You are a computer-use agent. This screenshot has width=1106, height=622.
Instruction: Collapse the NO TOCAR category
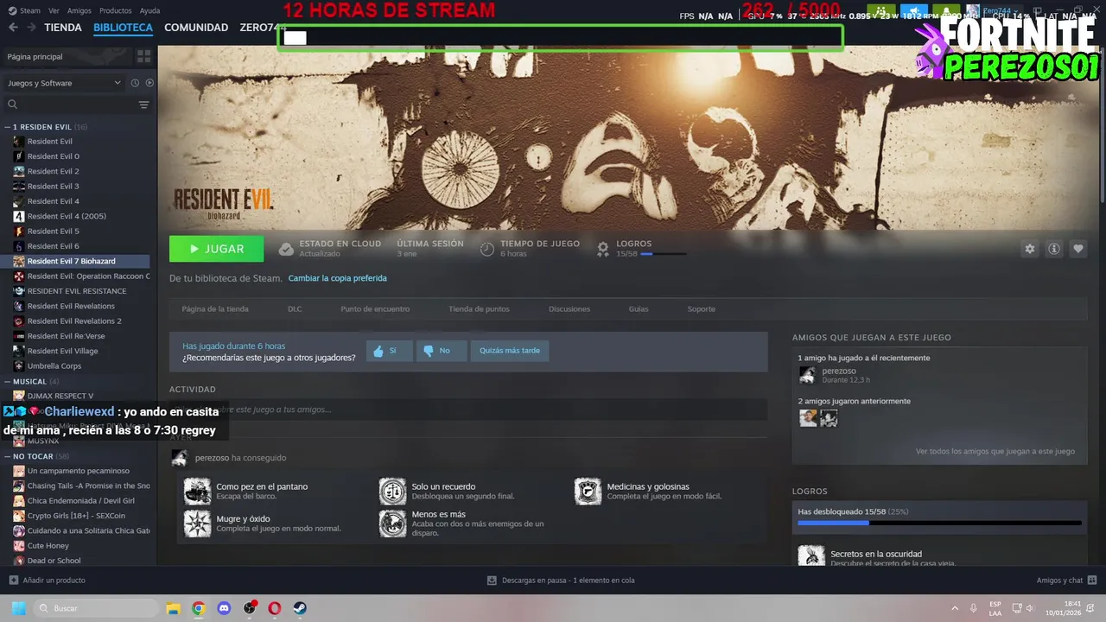8,456
